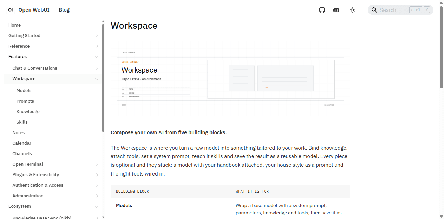Image resolution: width=444 pixels, height=219 pixels.
Task: Click the Workspace page heading
Action: (134, 26)
